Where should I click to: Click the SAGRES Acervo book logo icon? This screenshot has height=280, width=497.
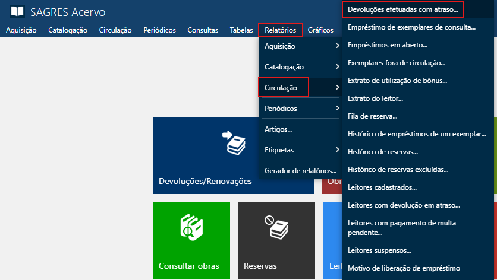tap(18, 11)
